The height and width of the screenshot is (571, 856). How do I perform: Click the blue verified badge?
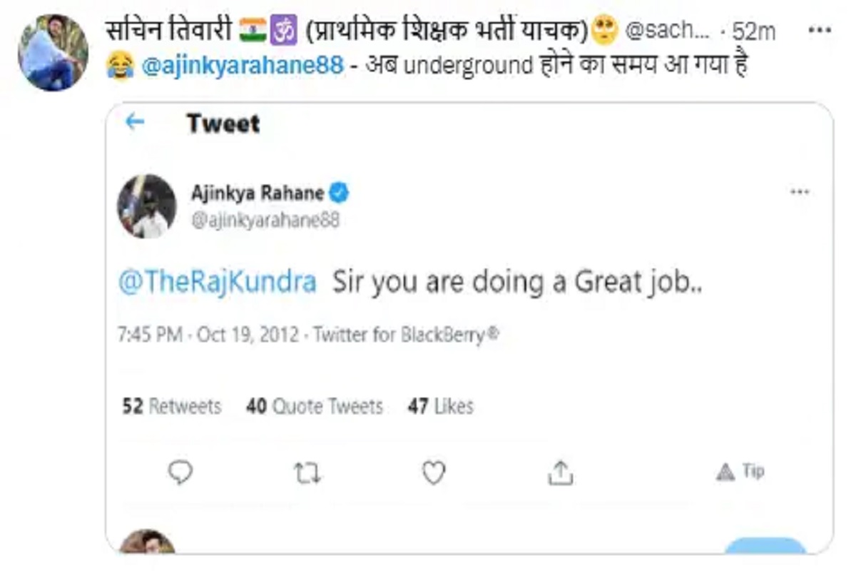click(339, 193)
